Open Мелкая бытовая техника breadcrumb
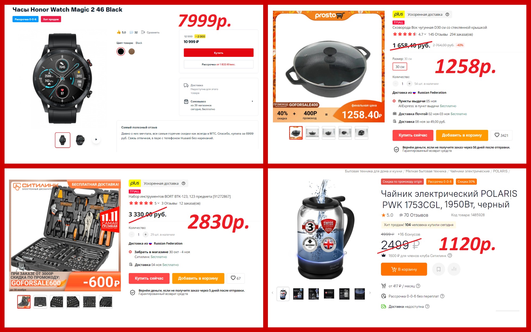The height and width of the screenshot is (332, 531). pos(426,171)
